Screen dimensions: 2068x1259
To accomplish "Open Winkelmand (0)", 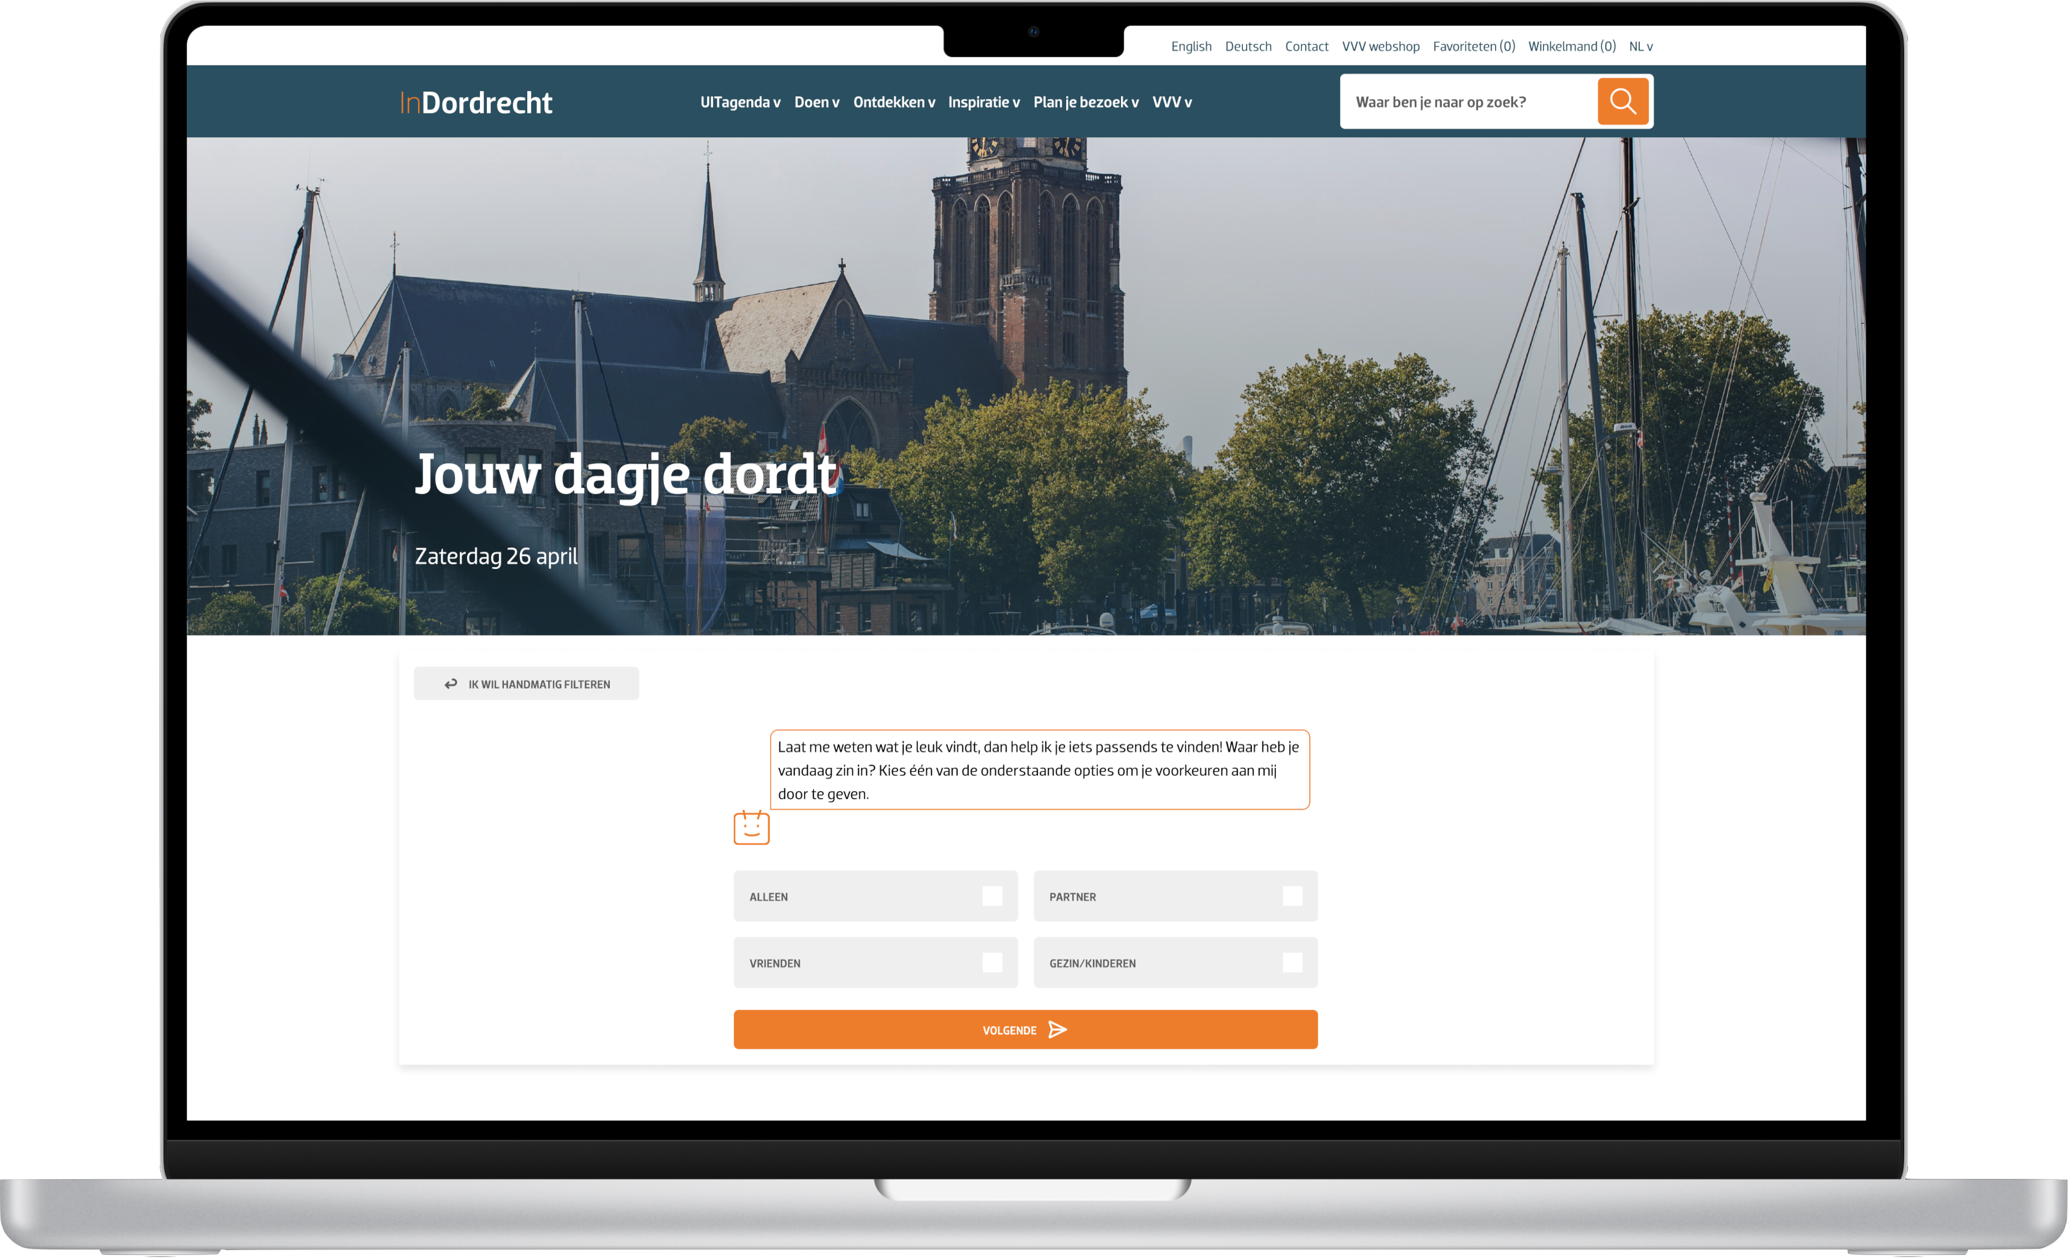I will (x=1571, y=46).
